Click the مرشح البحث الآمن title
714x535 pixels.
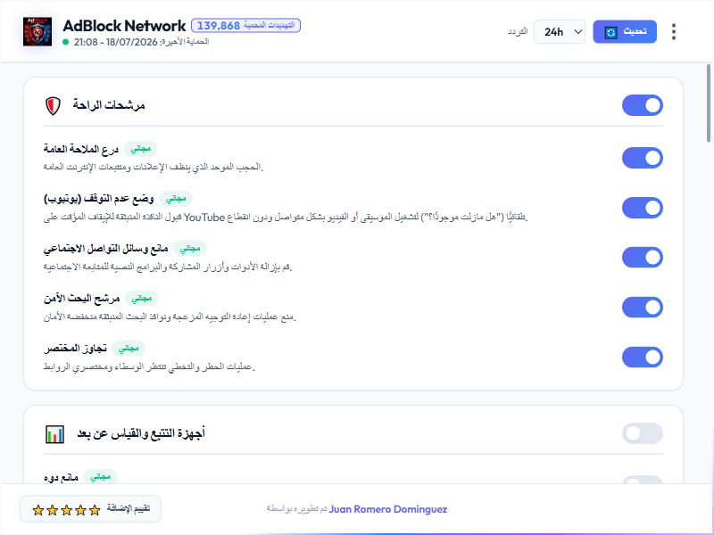point(81,299)
